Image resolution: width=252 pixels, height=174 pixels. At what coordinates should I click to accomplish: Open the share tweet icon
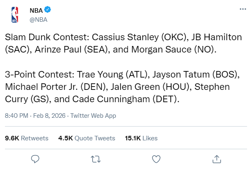pos(217,159)
